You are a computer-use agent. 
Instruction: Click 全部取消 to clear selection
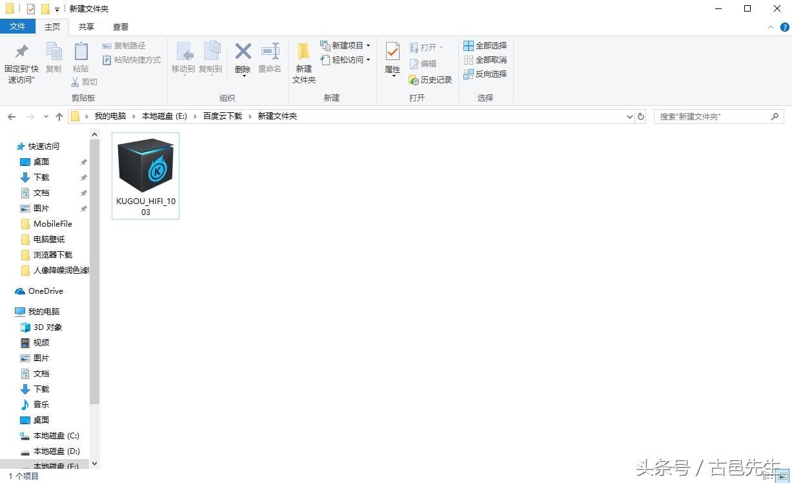485,59
